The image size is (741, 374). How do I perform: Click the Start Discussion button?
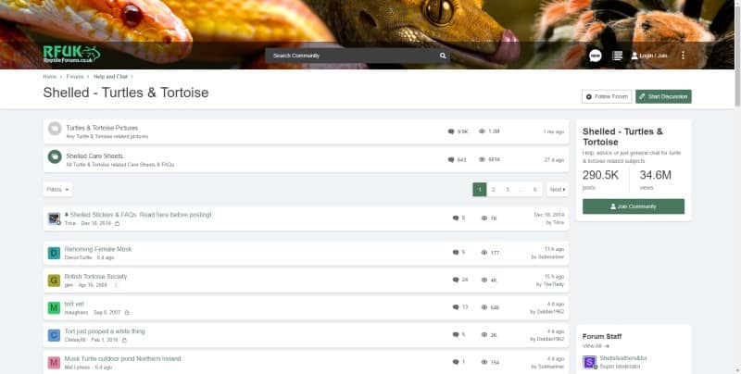pyautogui.click(x=663, y=97)
